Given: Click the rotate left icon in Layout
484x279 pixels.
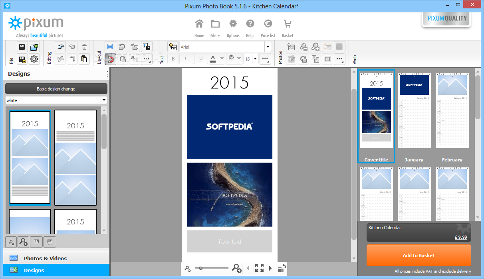Looking at the screenshot, I should [122, 47].
